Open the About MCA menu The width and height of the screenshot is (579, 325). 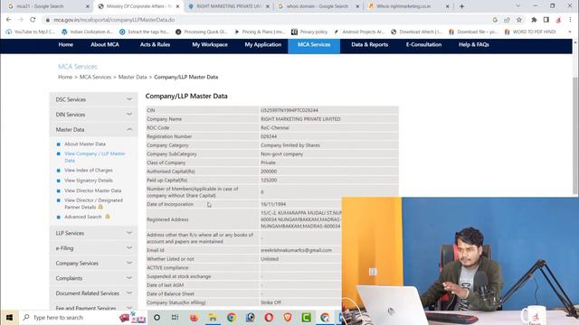(105, 44)
